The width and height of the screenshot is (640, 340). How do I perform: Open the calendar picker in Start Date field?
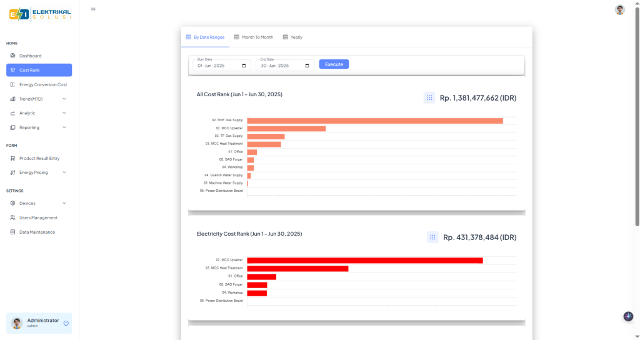point(244,65)
